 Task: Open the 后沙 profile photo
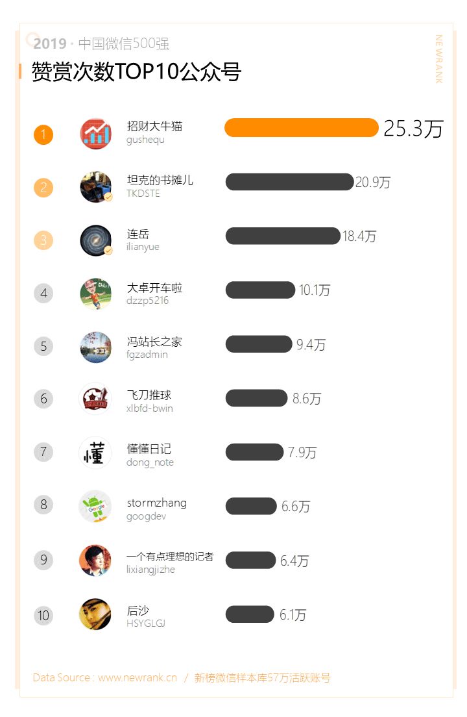tap(95, 614)
